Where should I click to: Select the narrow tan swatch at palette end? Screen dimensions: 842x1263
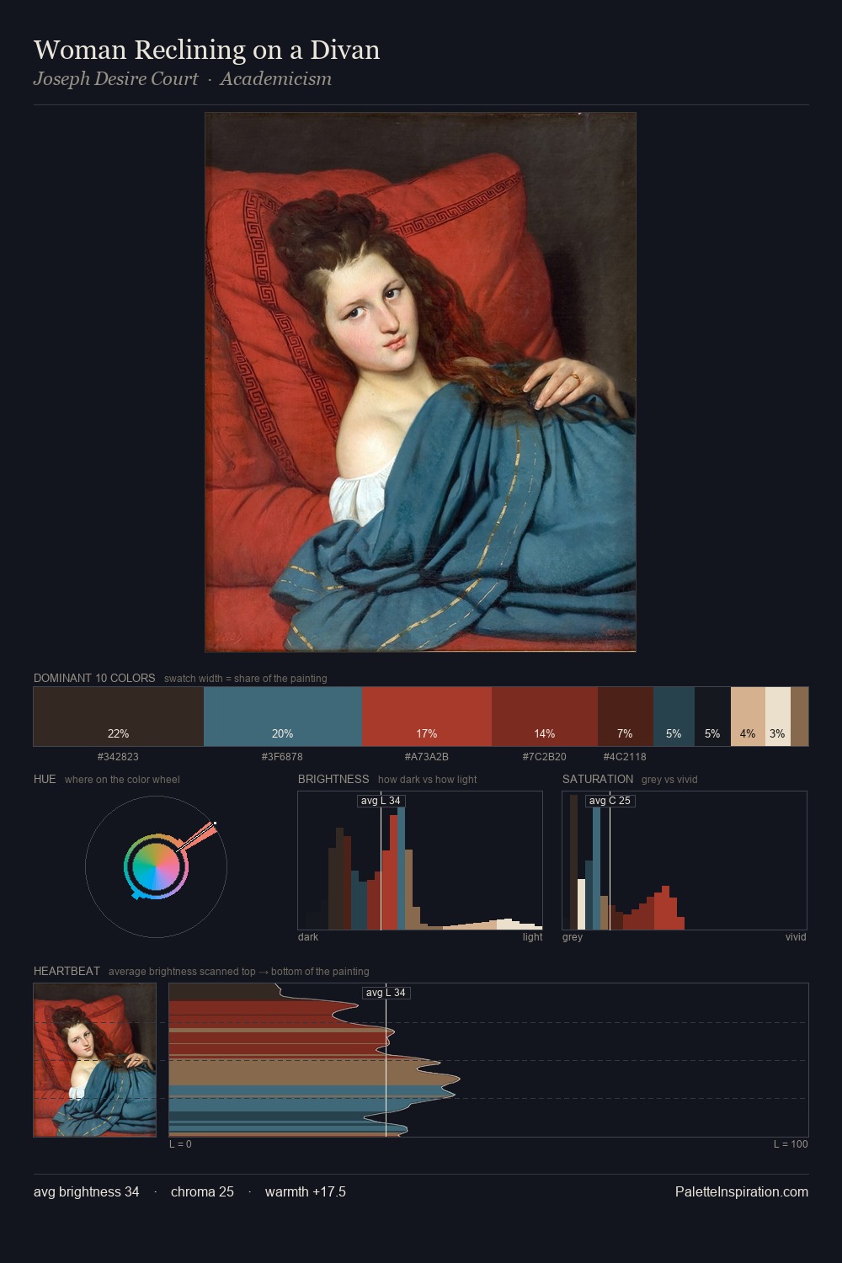[800, 717]
